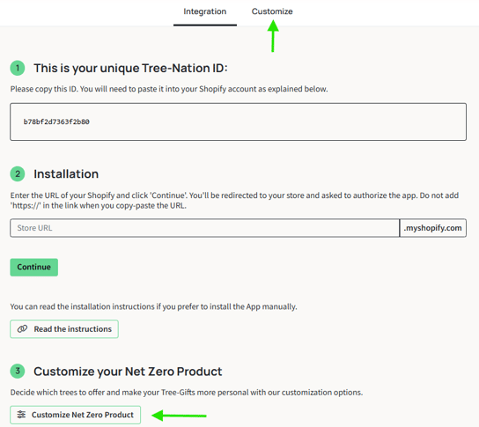This screenshot has width=479, height=427.
Task: Click the step 1 green circle badge
Action: (x=18, y=68)
